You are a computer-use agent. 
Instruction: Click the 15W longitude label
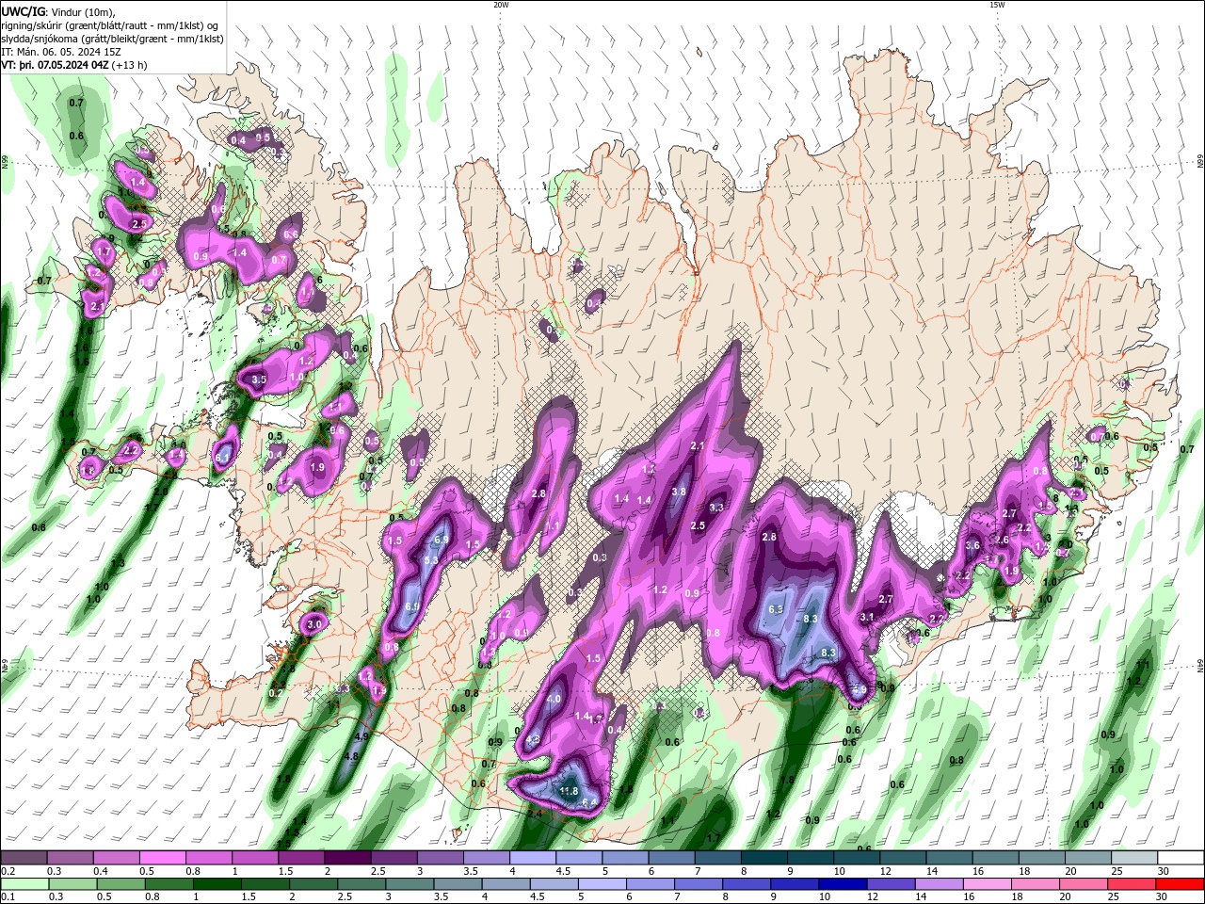coord(997,5)
